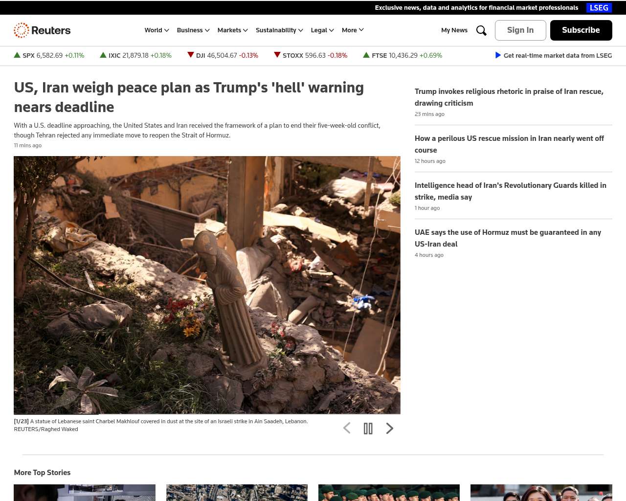The height and width of the screenshot is (501, 626).
Task: Open UAE Hormuz guarantee article
Action: pos(508,238)
